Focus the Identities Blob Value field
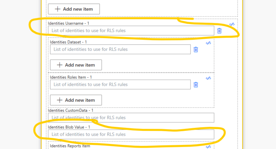This screenshot has height=149, width=276. pos(131,134)
